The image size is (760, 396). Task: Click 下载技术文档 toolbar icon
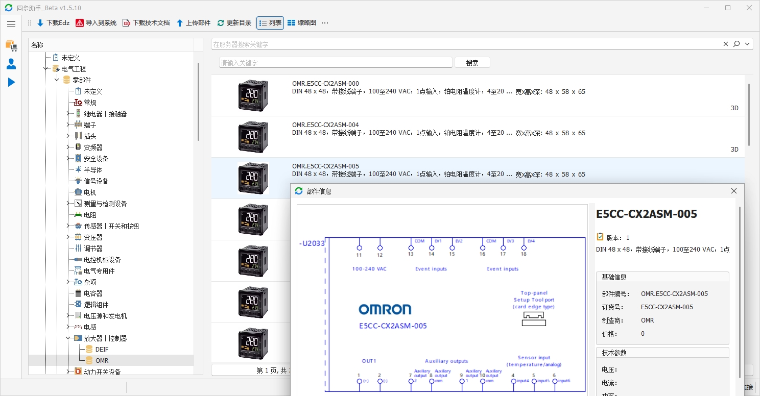(x=126, y=23)
